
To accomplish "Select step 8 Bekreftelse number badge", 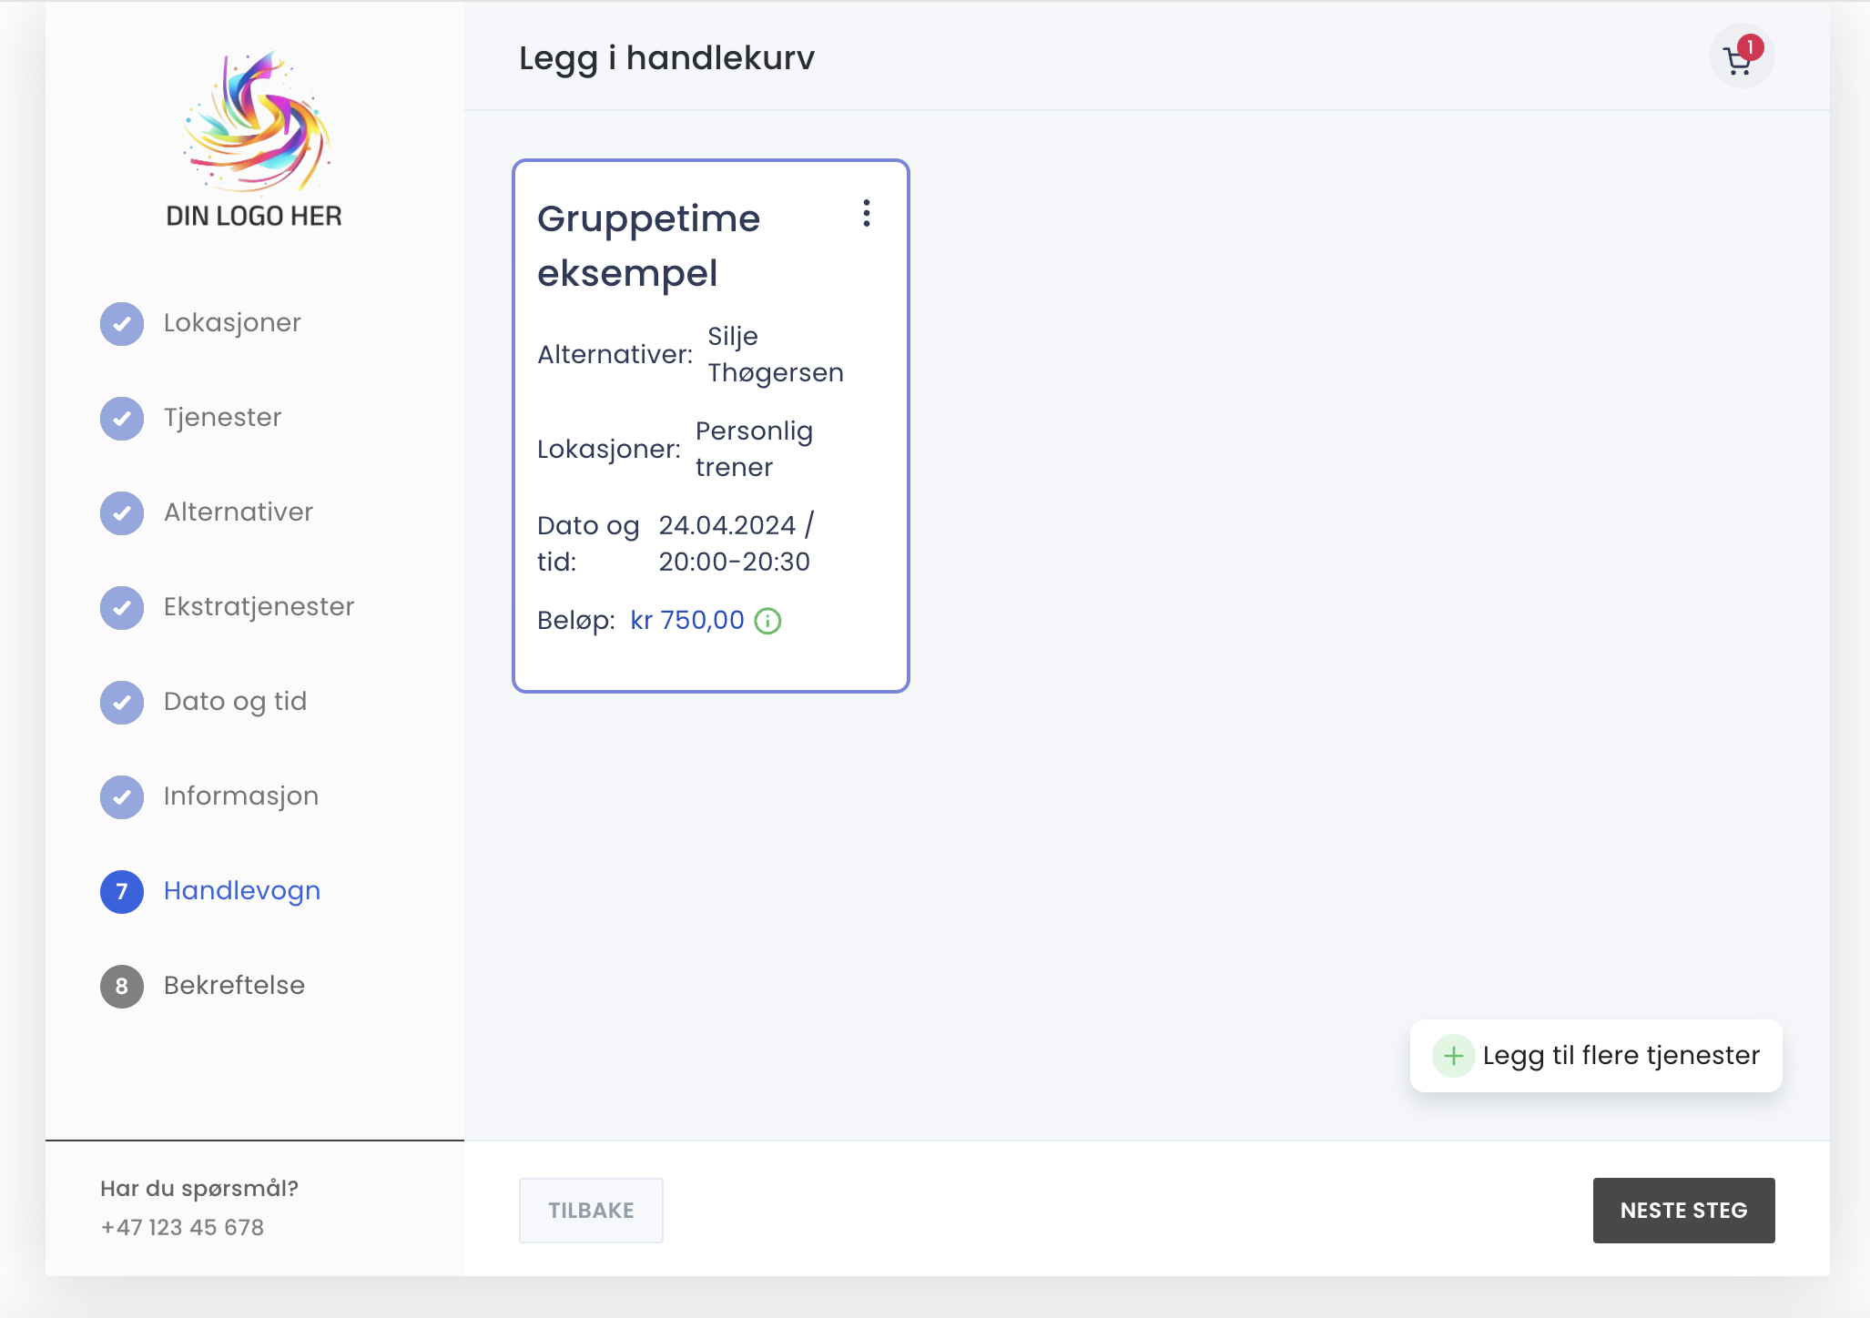I will coord(122,987).
